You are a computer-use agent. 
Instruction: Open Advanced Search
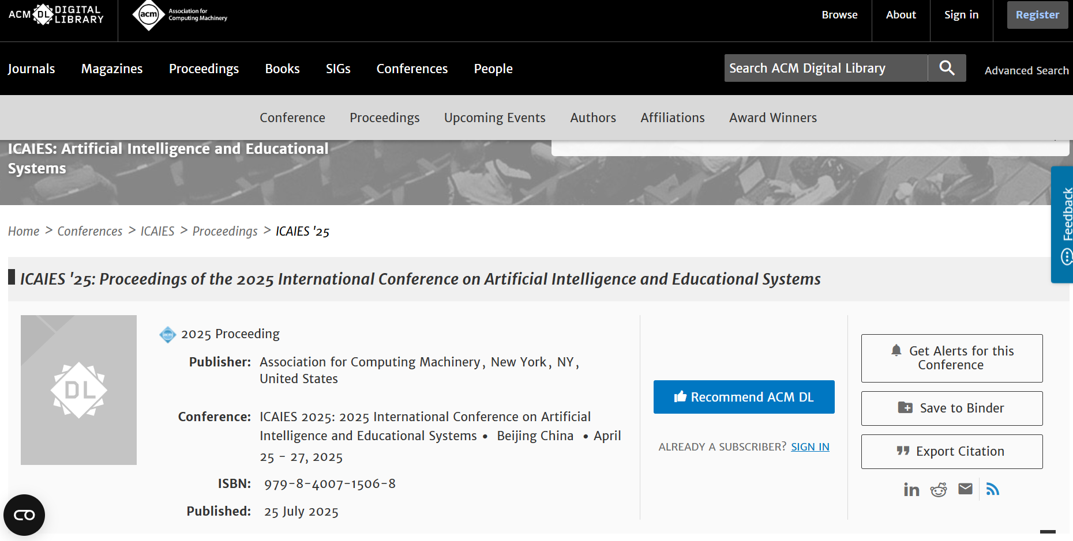[1026, 70]
